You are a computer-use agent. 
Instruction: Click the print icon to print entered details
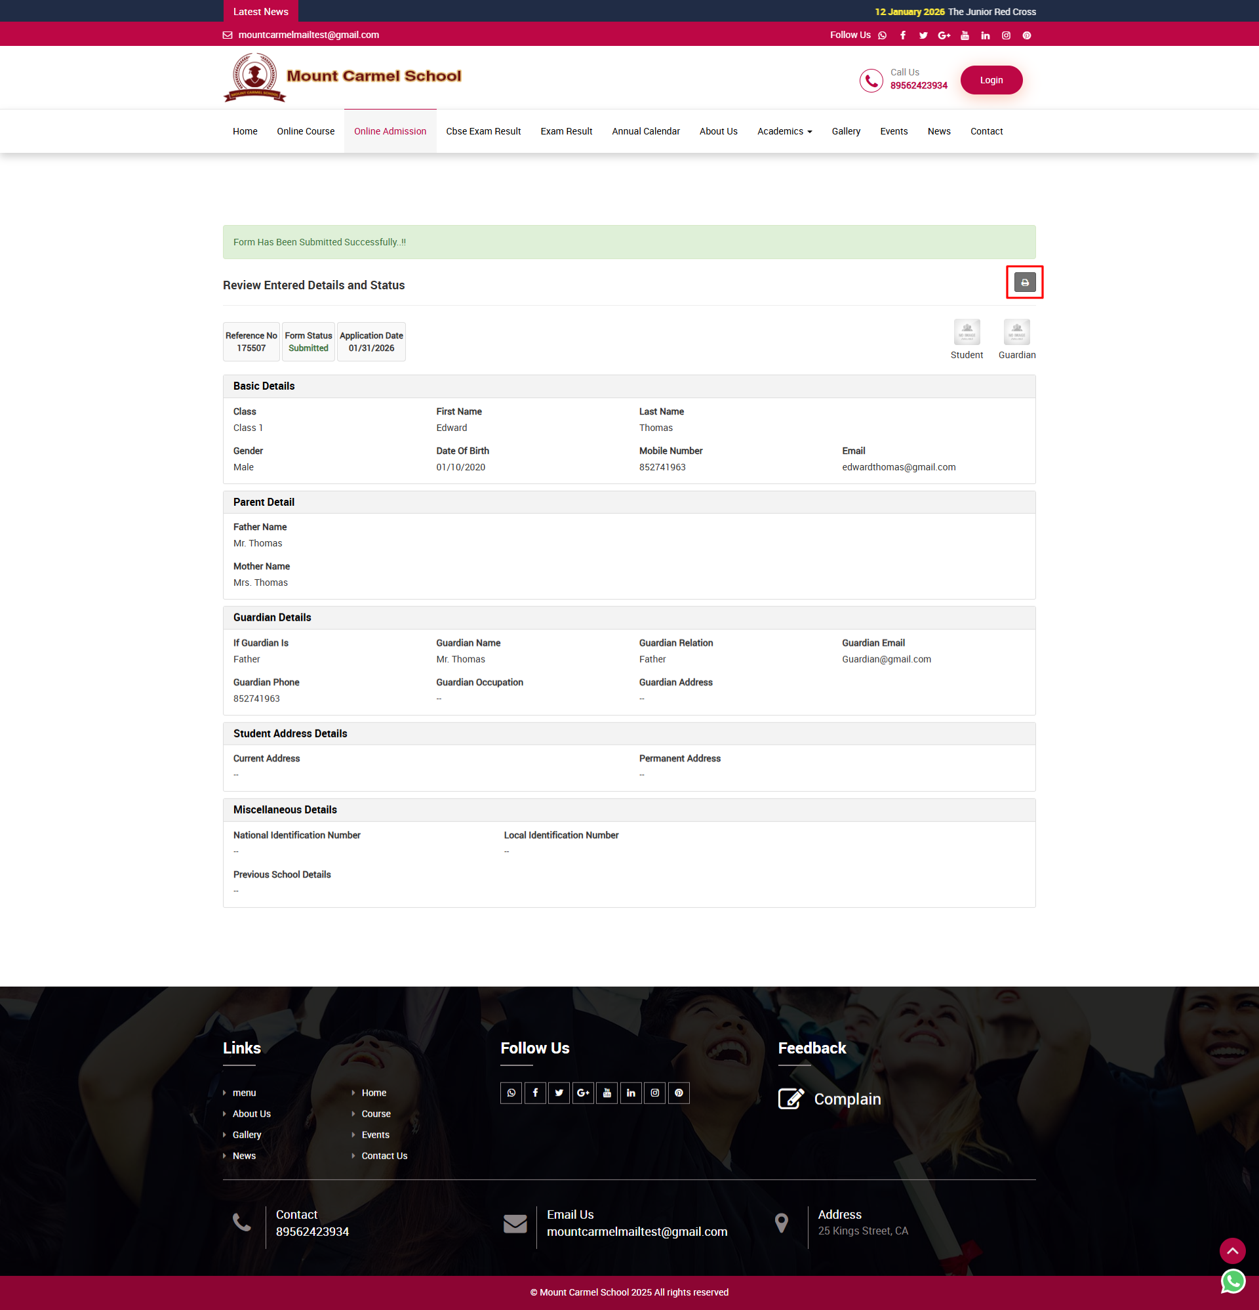tap(1024, 282)
